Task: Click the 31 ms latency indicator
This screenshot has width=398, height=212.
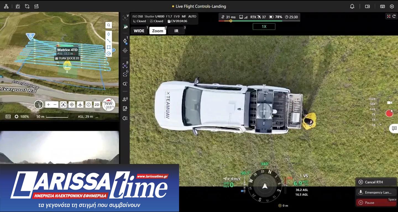Action: pyautogui.click(x=228, y=17)
